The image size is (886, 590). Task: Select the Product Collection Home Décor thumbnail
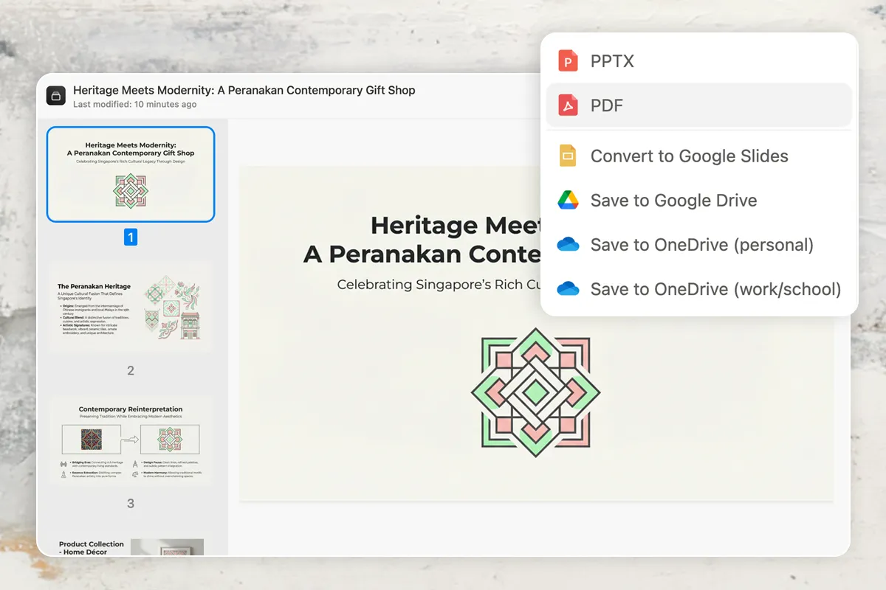tap(131, 546)
